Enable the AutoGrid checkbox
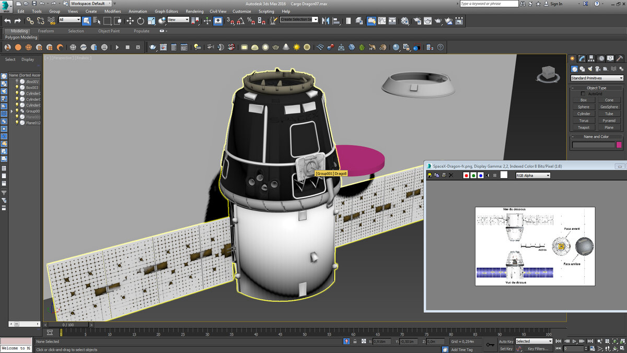This screenshot has height=353, width=627. click(583, 94)
